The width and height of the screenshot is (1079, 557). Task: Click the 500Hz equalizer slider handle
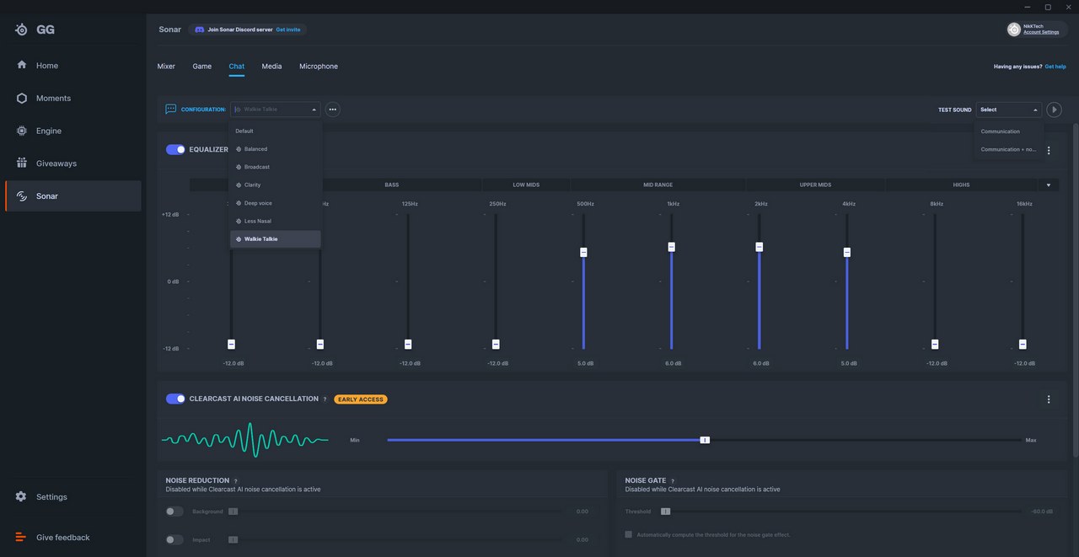(583, 253)
